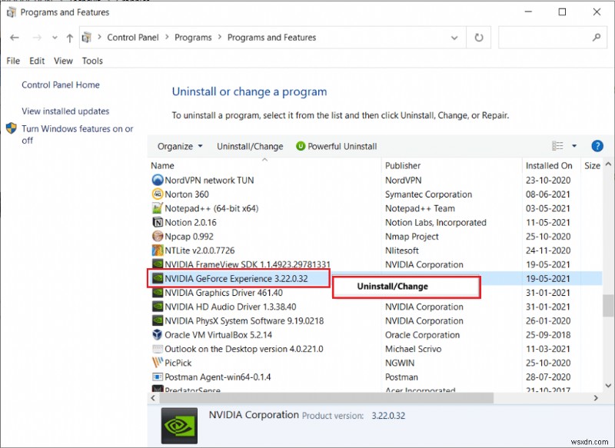Click the PicPick program icon
Image resolution: width=615 pixels, height=448 pixels.
click(x=158, y=363)
